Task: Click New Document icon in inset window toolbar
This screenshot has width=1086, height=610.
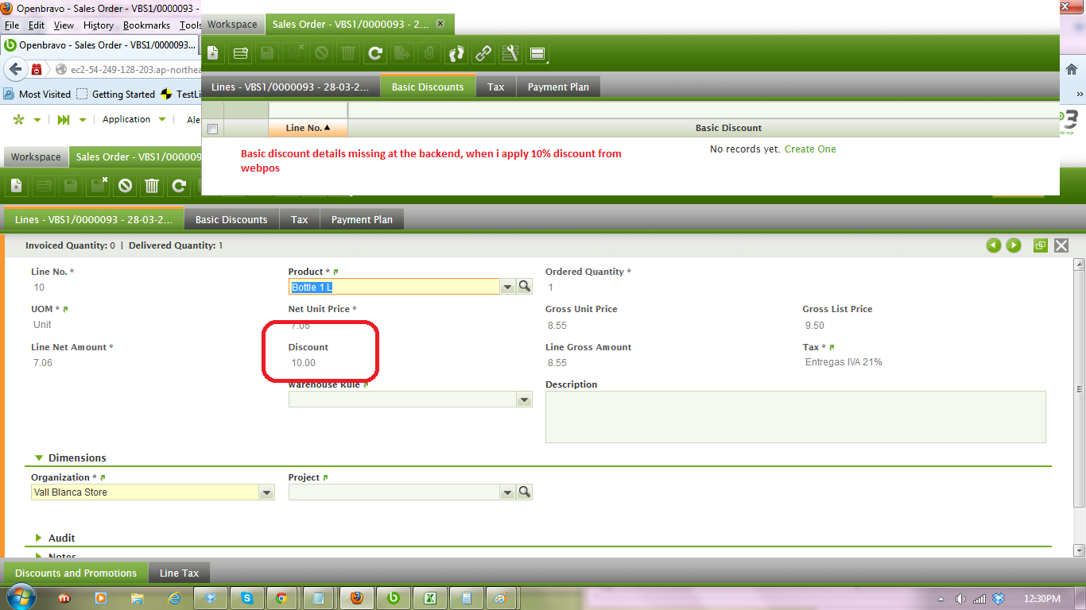Action: click(213, 53)
